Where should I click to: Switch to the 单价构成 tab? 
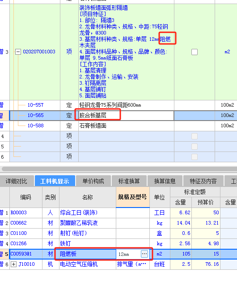[x=93, y=181]
